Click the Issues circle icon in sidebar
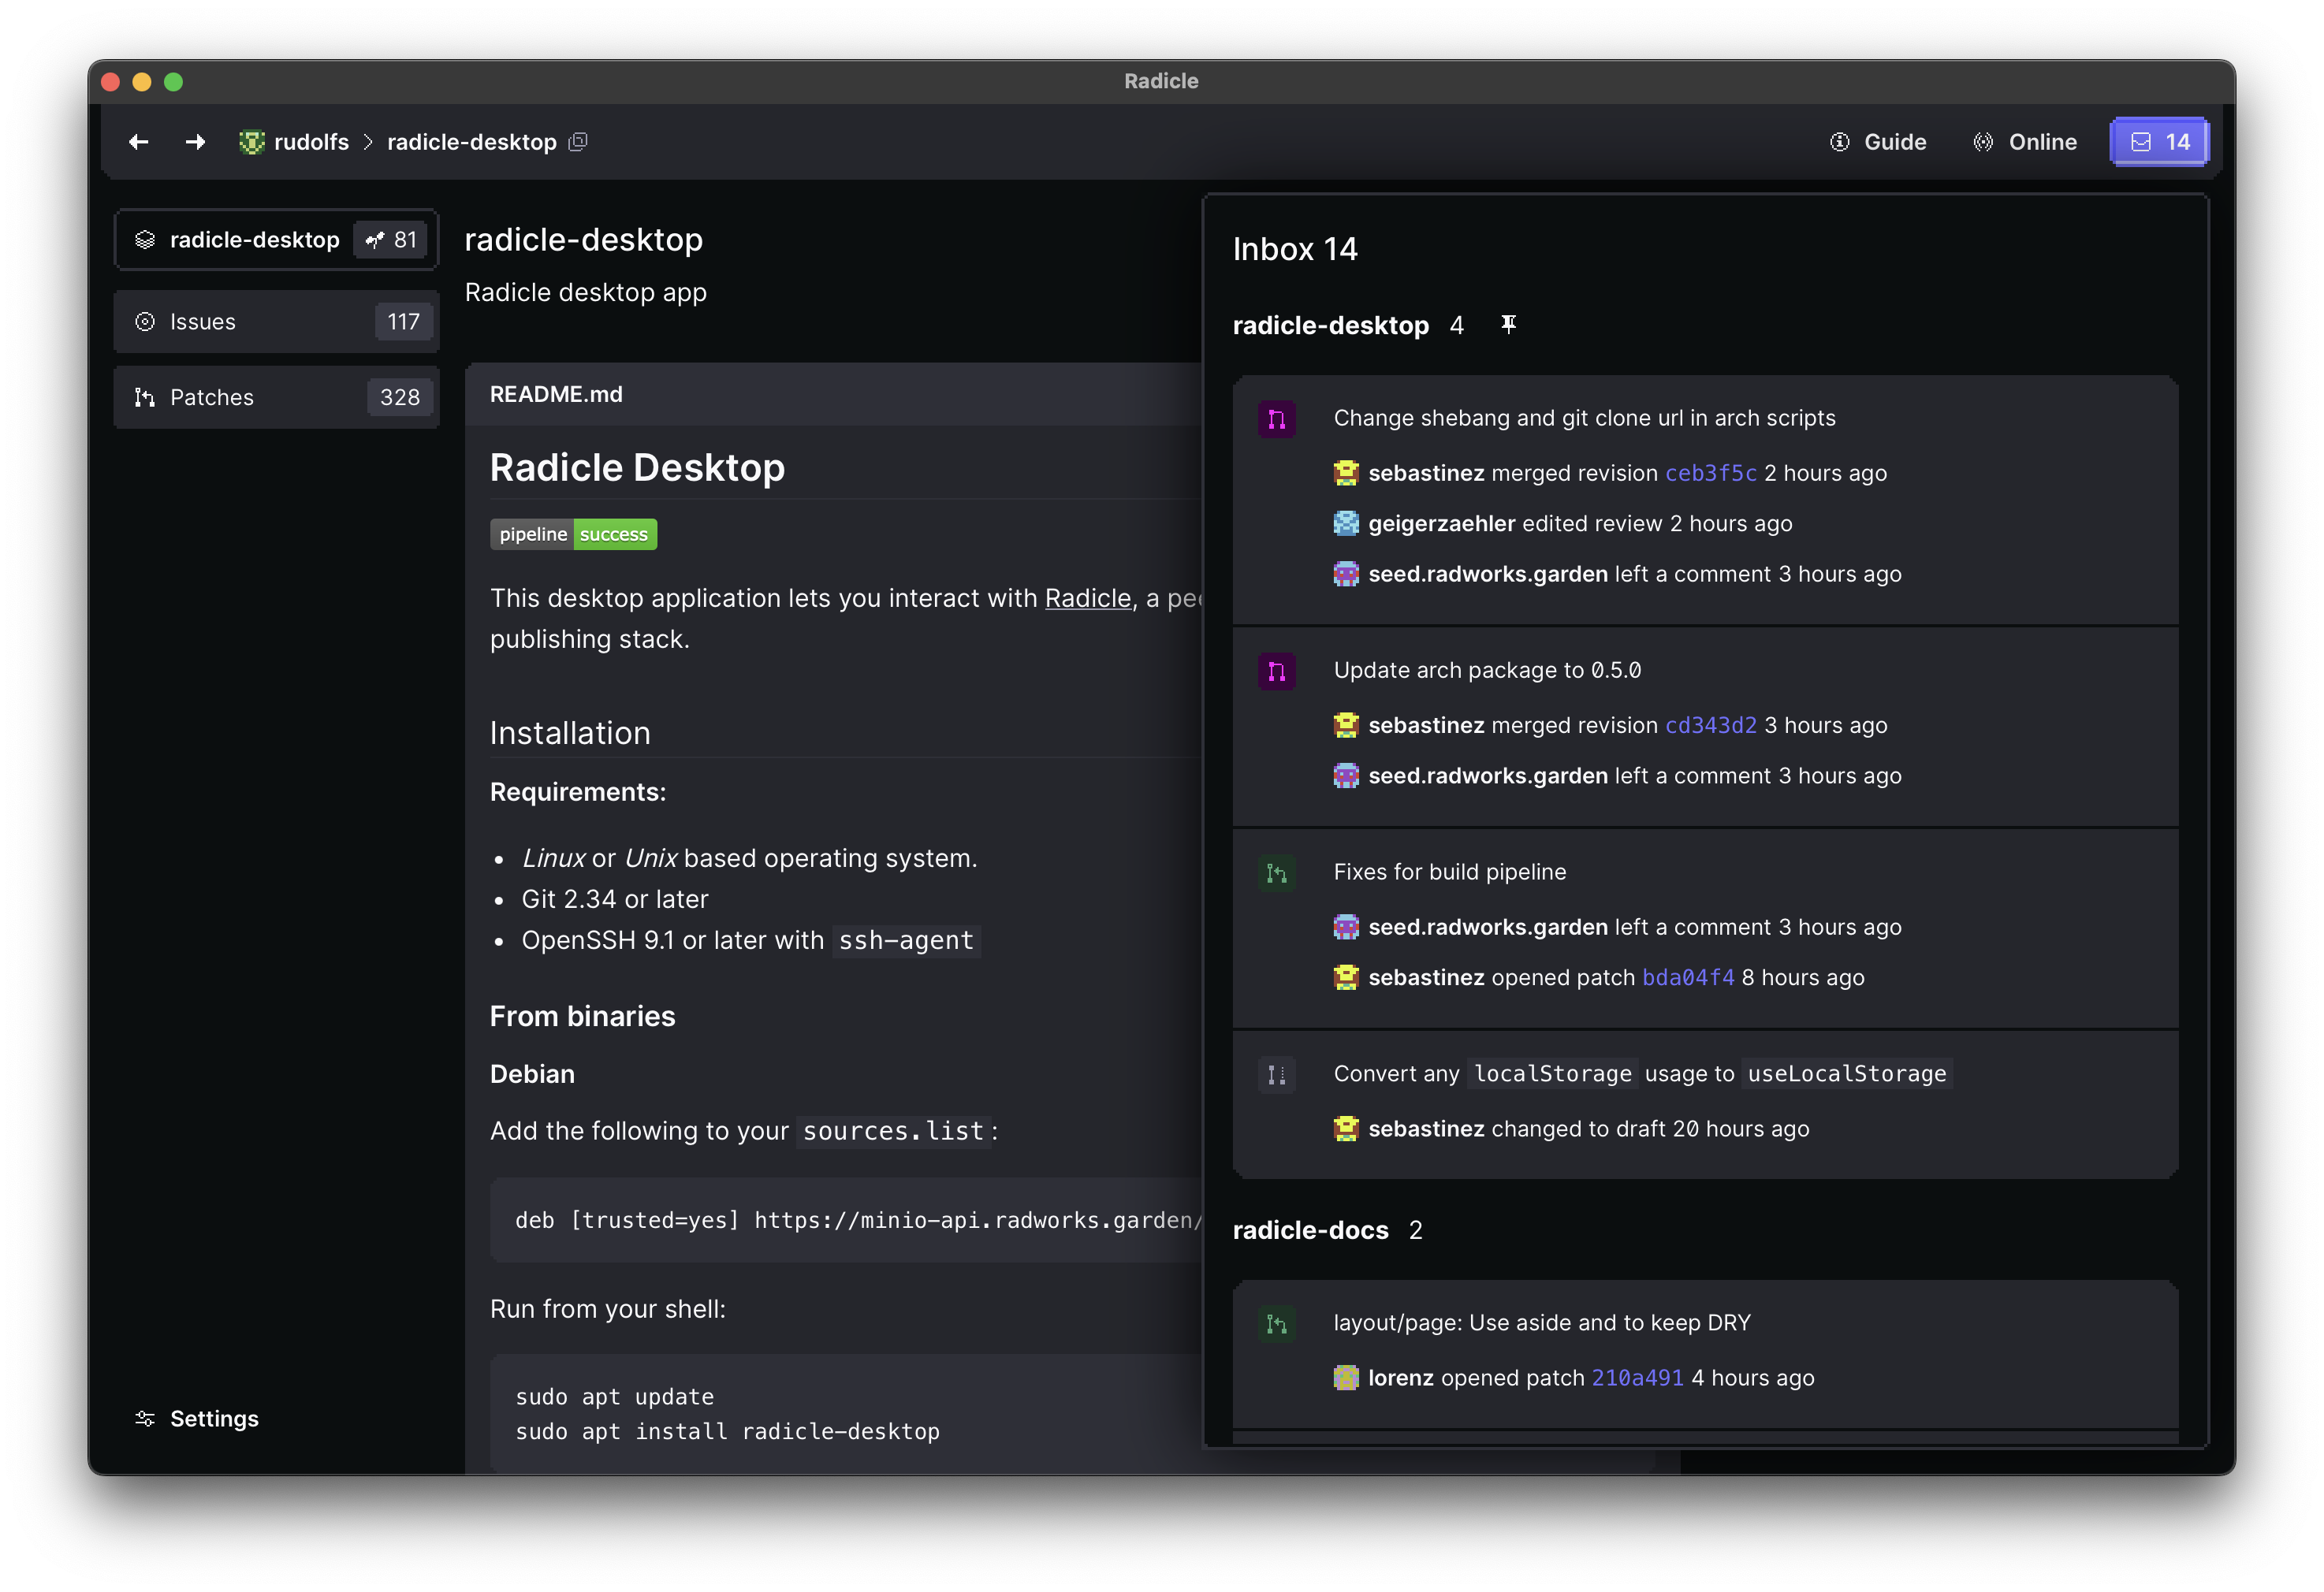Image resolution: width=2324 pixels, height=1592 pixels. pos(145,322)
